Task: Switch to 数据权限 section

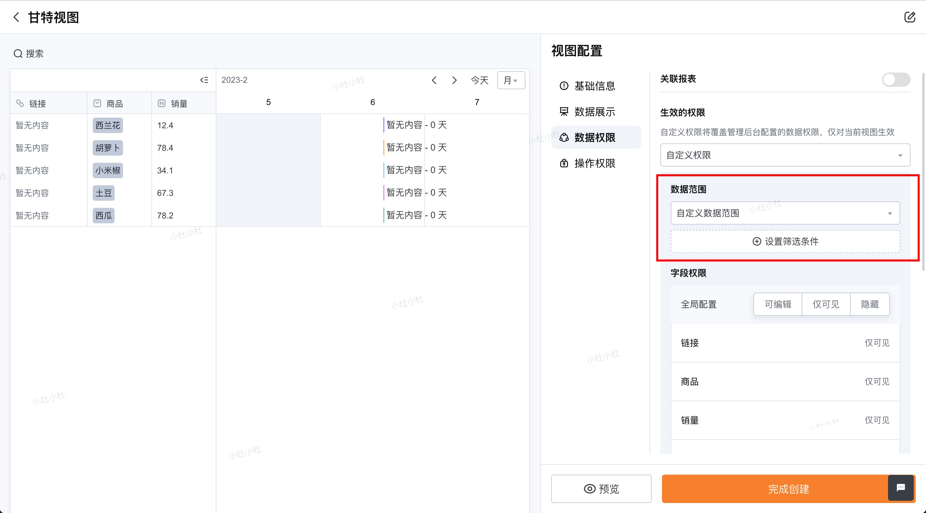Action: pyautogui.click(x=596, y=137)
